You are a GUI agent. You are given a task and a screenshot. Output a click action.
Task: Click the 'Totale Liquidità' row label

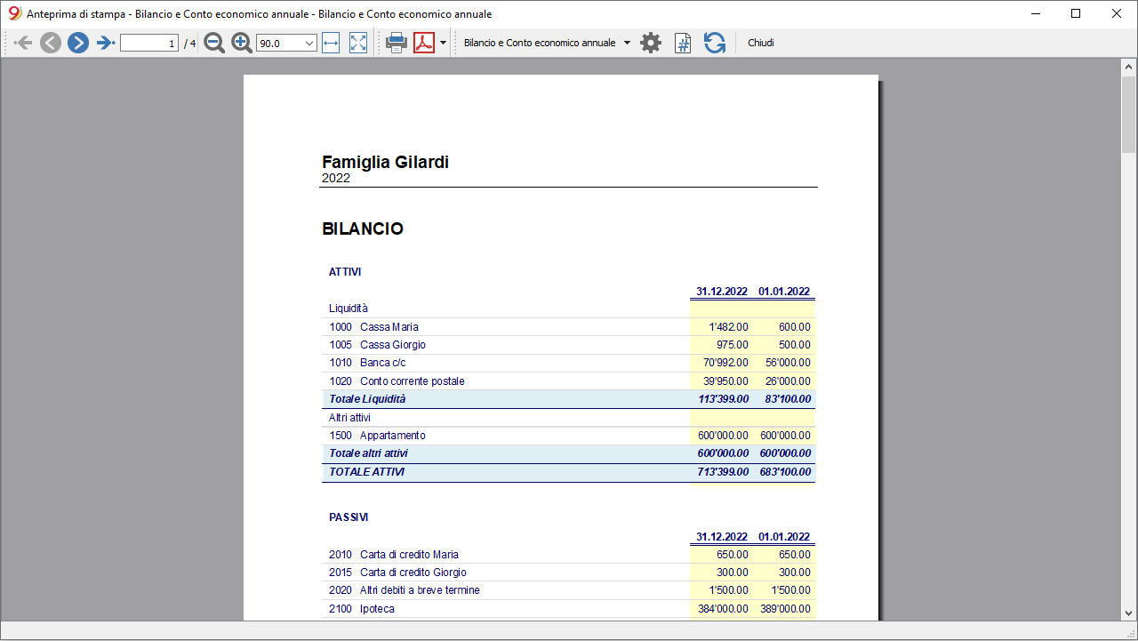coord(367,399)
